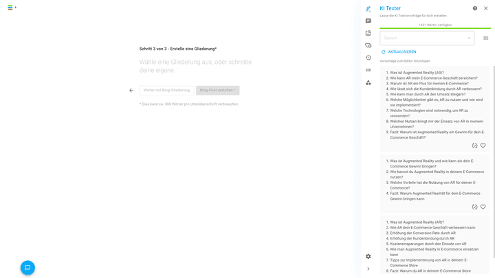495x278 pixels.
Task: Favorite the first outline suggestion with heart
Action: (x=483, y=146)
